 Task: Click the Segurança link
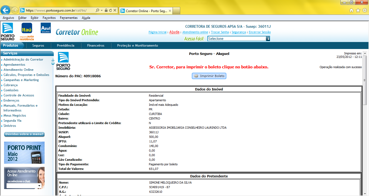[239, 32]
